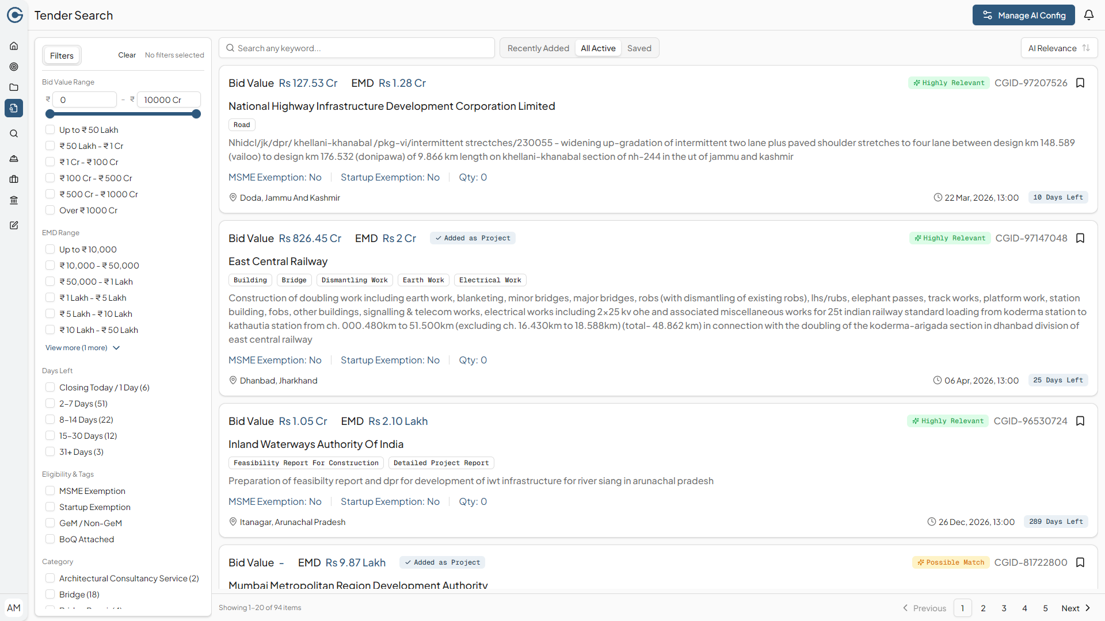
Task: Bookmark tender CGID-97207526
Action: click(1080, 83)
